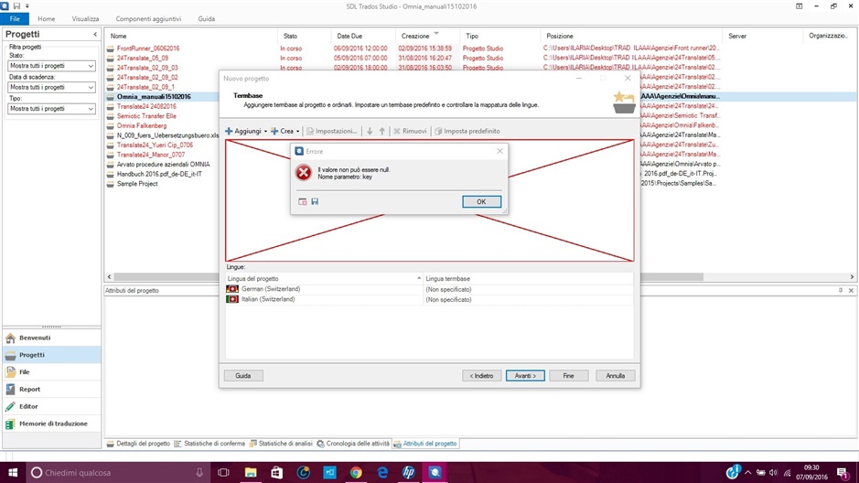Switch to Cronologia delle attività tab
The height and width of the screenshot is (483, 859).
coord(353,444)
